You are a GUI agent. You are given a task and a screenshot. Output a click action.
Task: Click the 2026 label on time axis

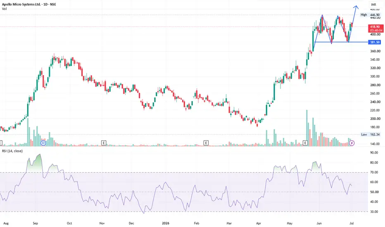coord(166,223)
